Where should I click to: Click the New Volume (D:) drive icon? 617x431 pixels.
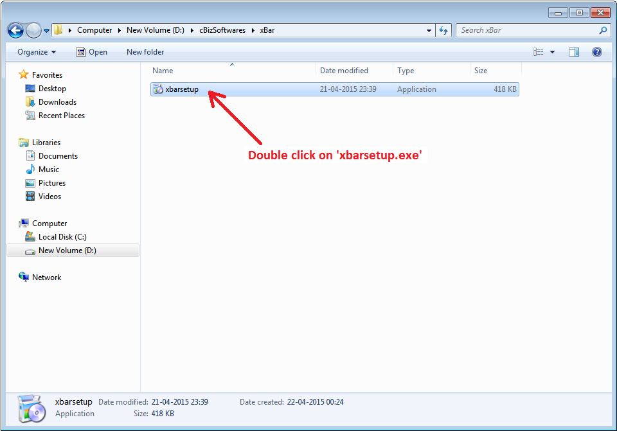tap(30, 251)
